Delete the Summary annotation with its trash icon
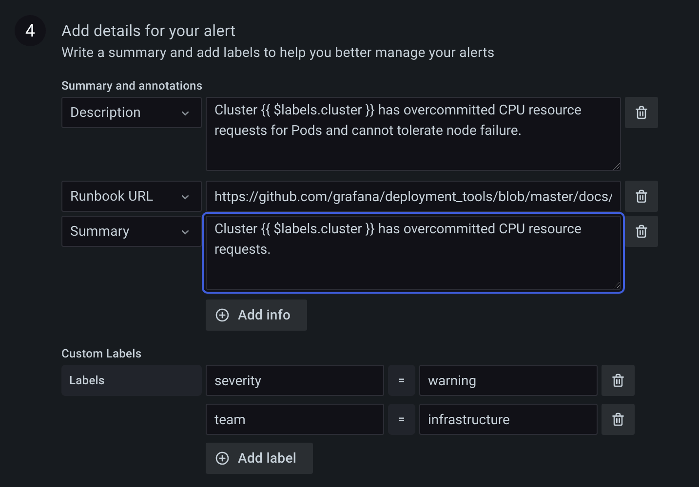 [x=641, y=231]
